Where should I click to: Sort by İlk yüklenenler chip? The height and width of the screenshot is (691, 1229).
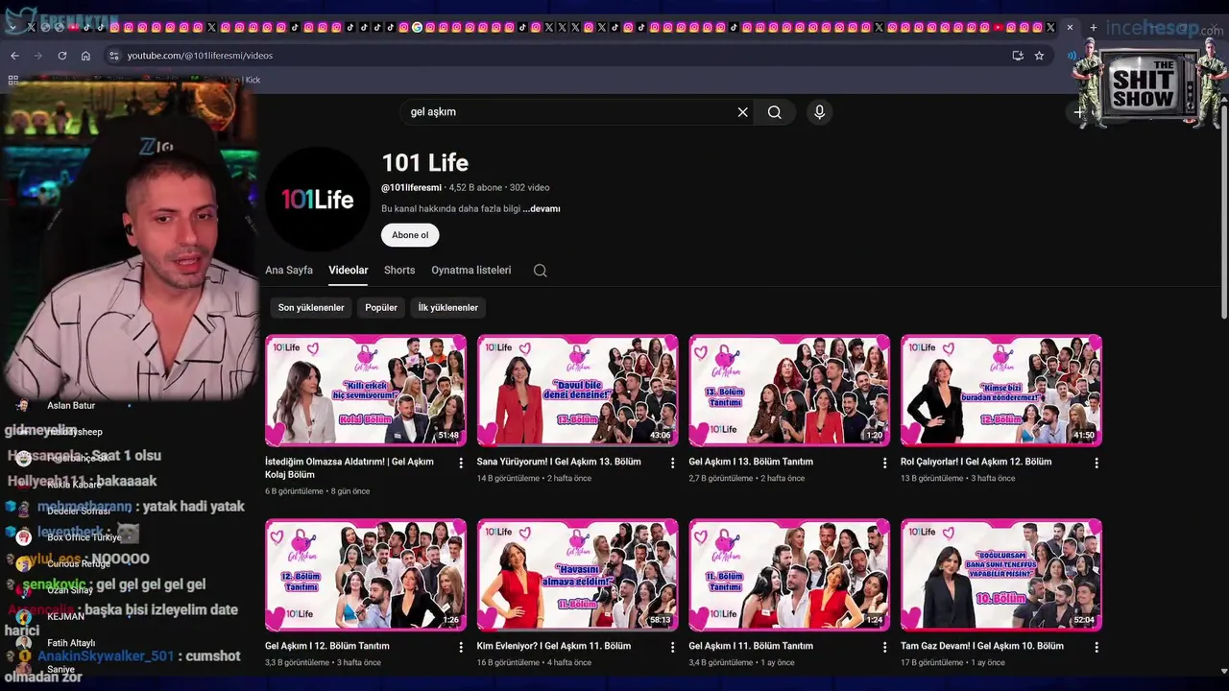[447, 308]
